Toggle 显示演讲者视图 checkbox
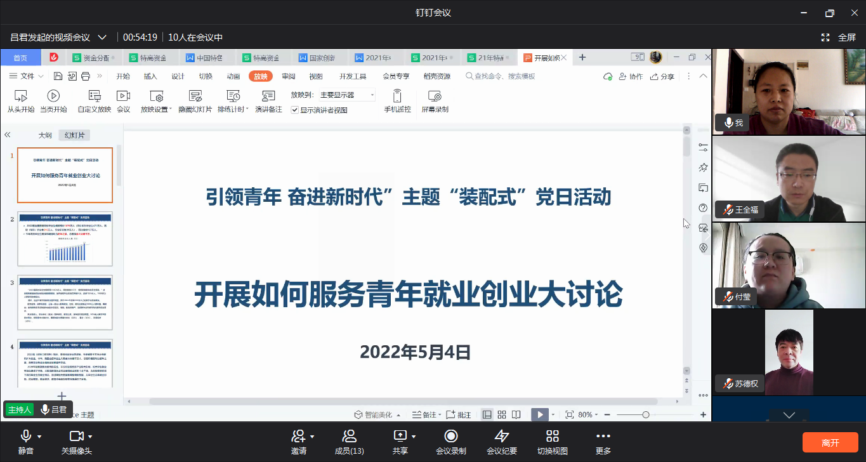Image resolution: width=866 pixels, height=462 pixels. tap(295, 110)
